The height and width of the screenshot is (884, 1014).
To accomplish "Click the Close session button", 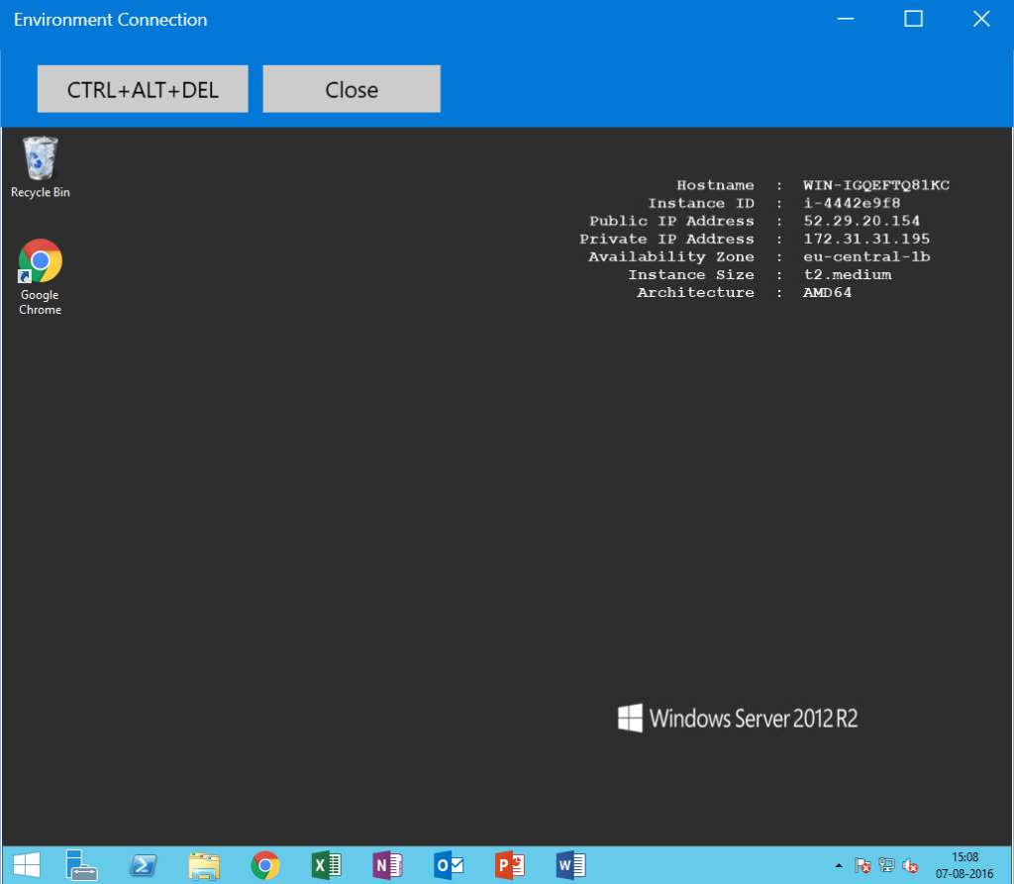I will [x=352, y=88].
